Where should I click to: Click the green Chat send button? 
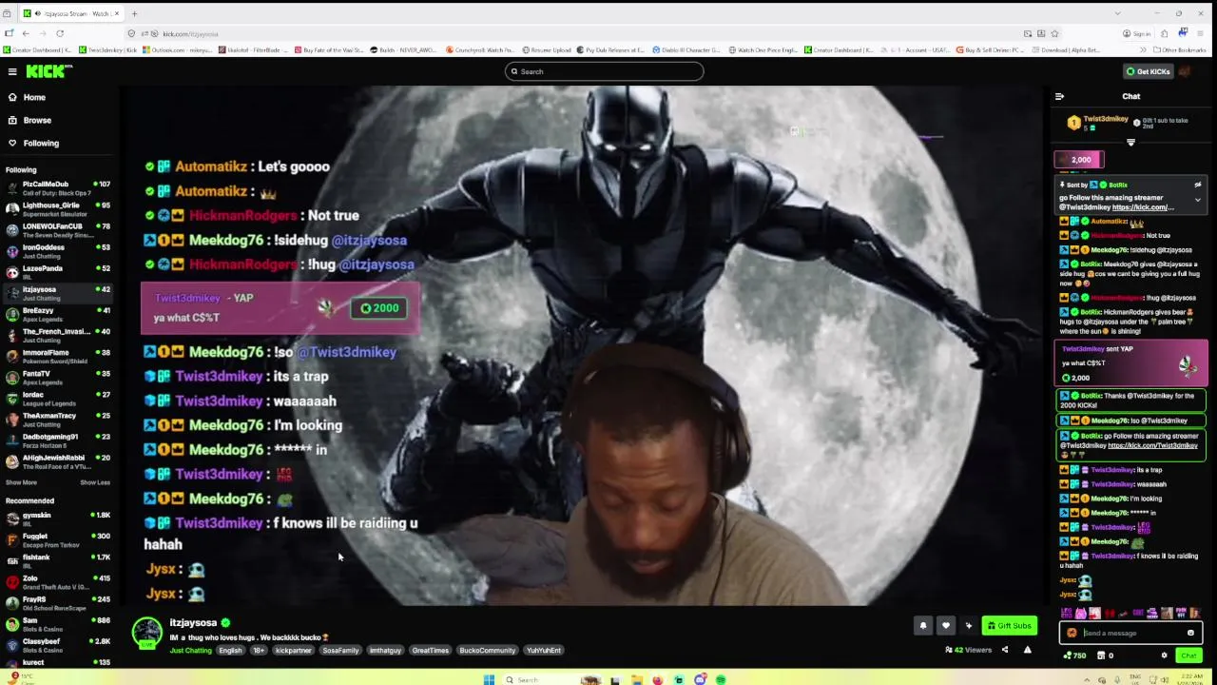(x=1188, y=656)
